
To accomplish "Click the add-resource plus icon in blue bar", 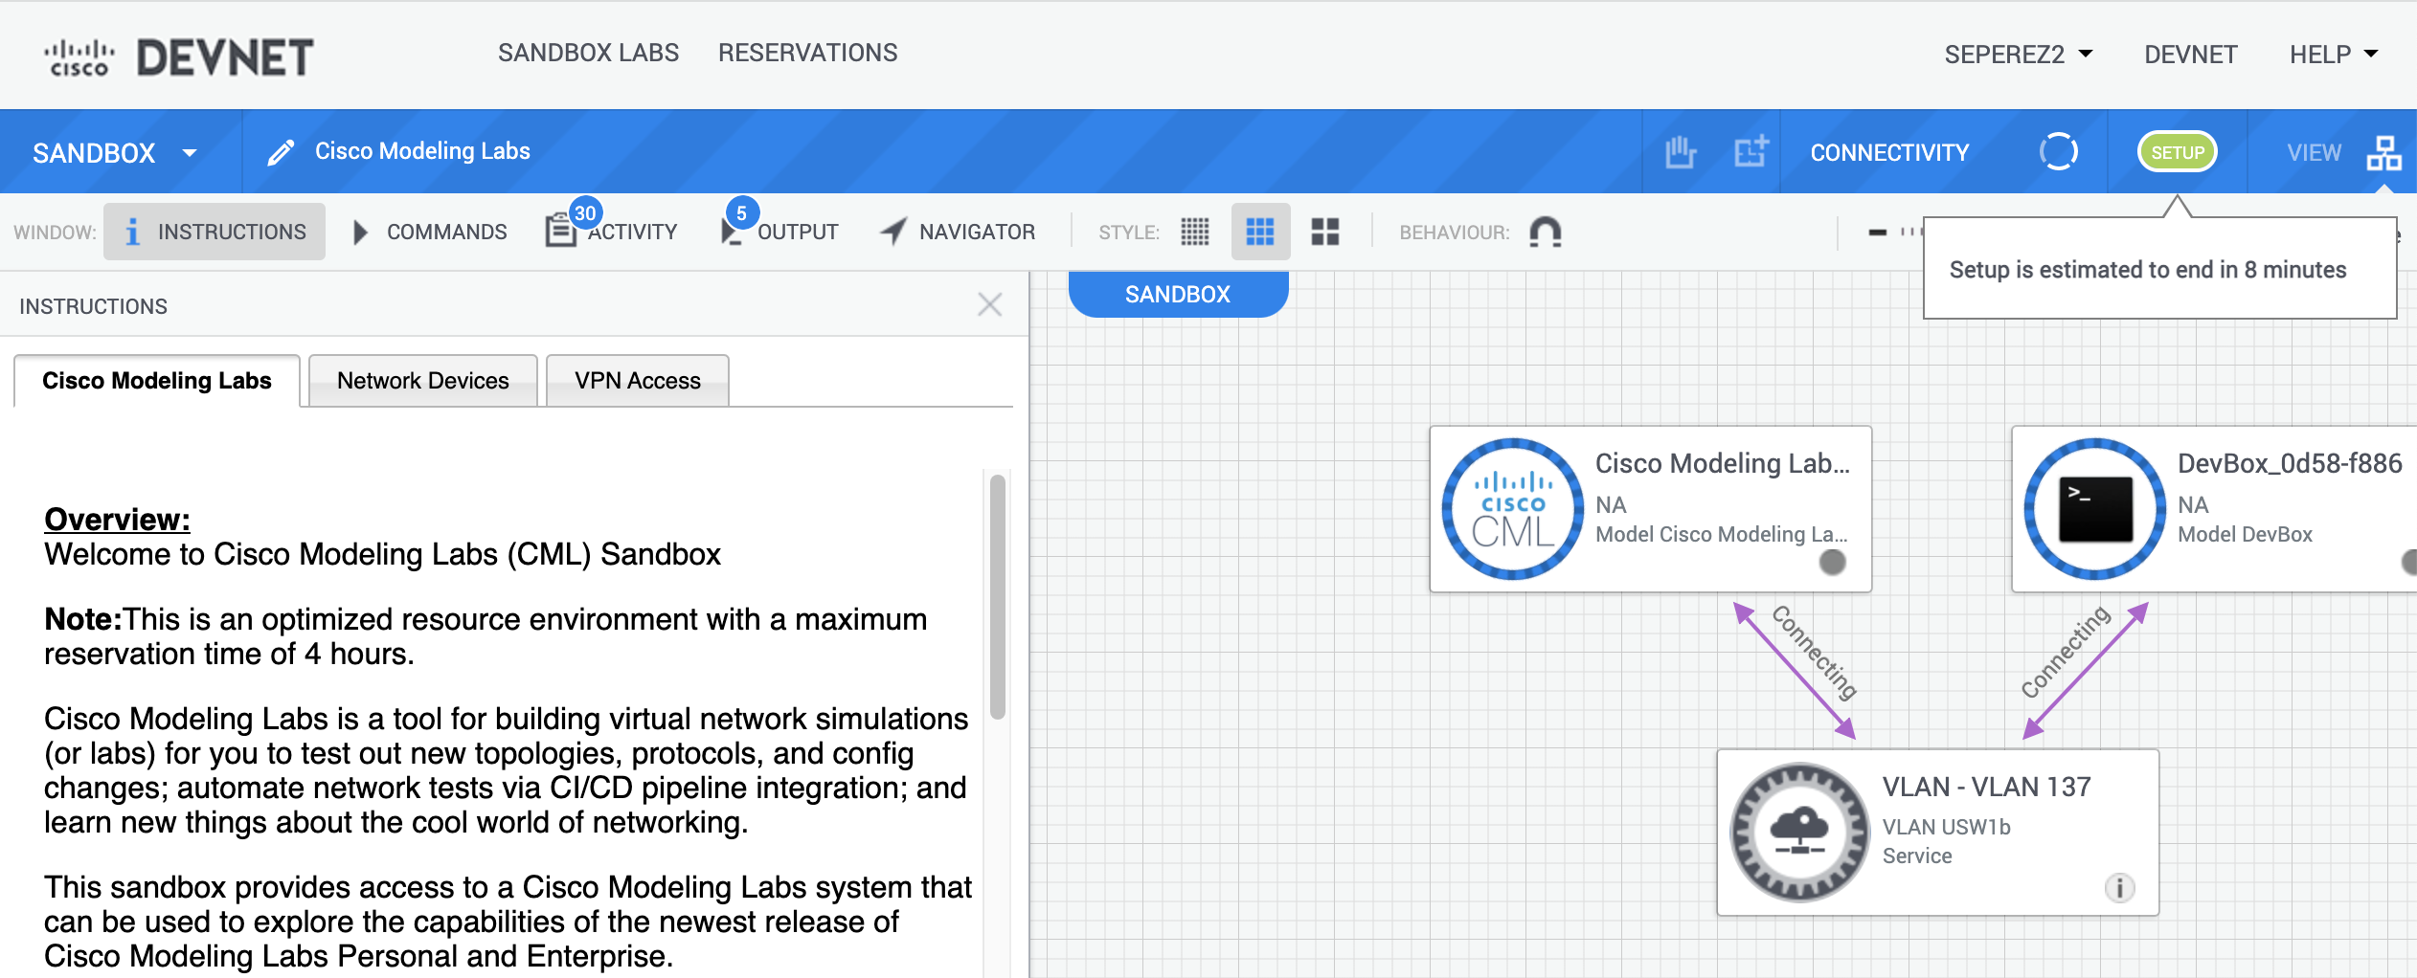I will tap(1751, 152).
